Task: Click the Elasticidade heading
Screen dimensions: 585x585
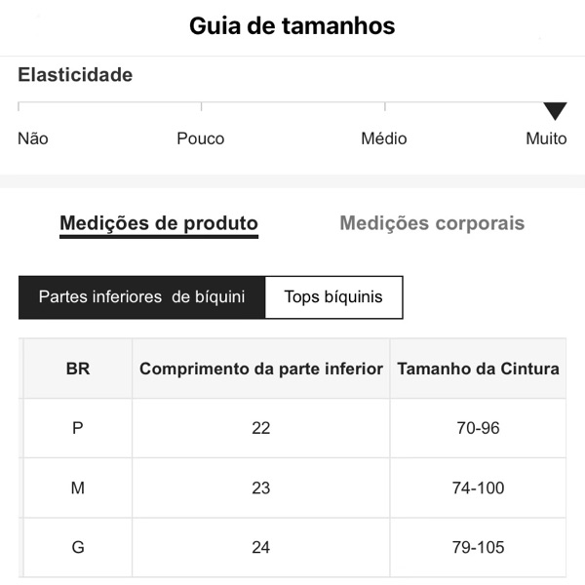Action: coord(75,75)
